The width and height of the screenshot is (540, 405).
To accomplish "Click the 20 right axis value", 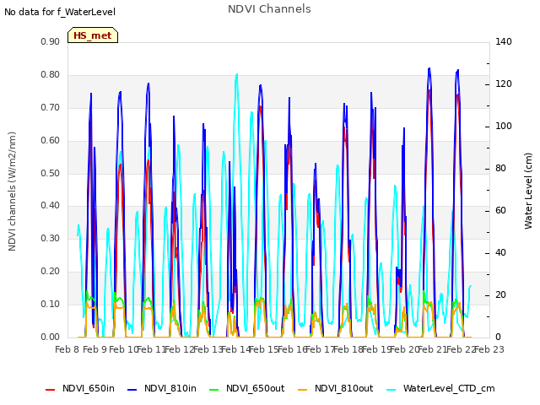I will click(x=500, y=295).
